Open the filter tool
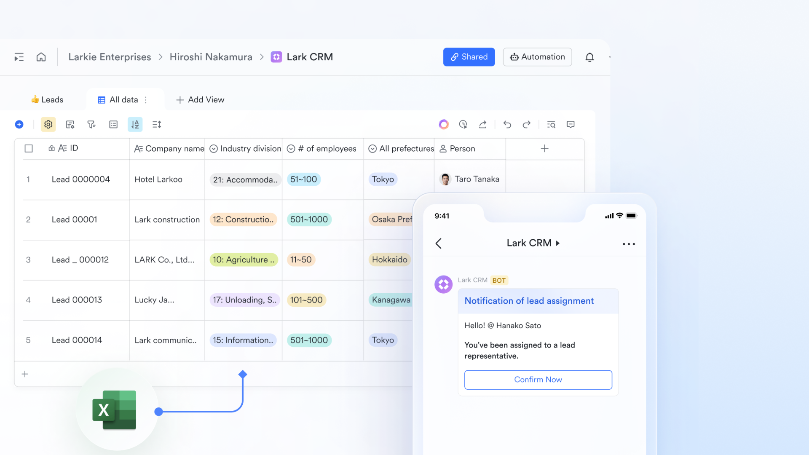This screenshot has height=455, width=809. click(x=91, y=124)
